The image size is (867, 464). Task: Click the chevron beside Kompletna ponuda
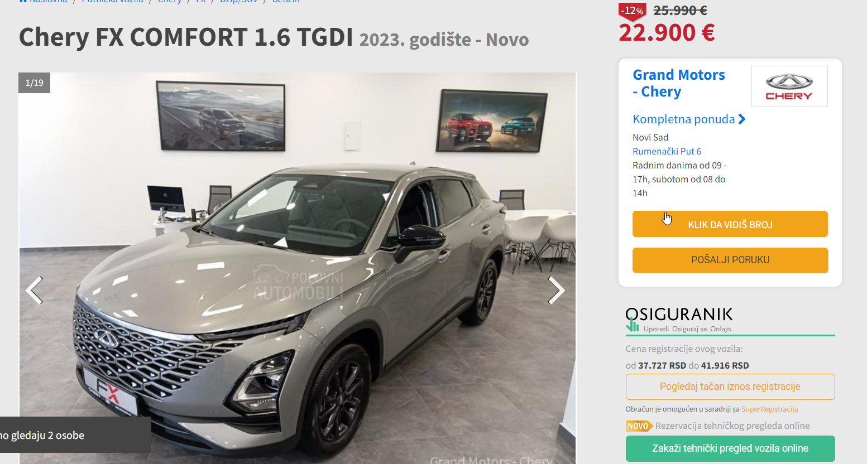pos(742,119)
